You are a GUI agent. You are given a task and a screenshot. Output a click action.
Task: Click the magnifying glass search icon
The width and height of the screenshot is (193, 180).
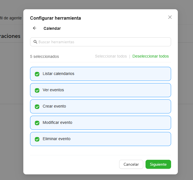(x=35, y=42)
